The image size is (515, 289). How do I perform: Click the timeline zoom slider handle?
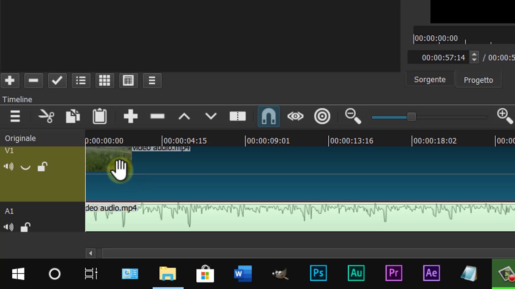pyautogui.click(x=411, y=117)
